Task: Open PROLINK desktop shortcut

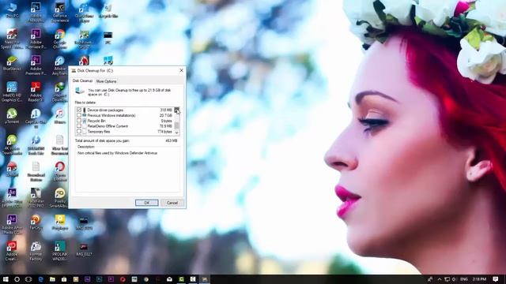Action: (60, 251)
